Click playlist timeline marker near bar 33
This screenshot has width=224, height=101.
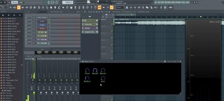click(x=201, y=17)
